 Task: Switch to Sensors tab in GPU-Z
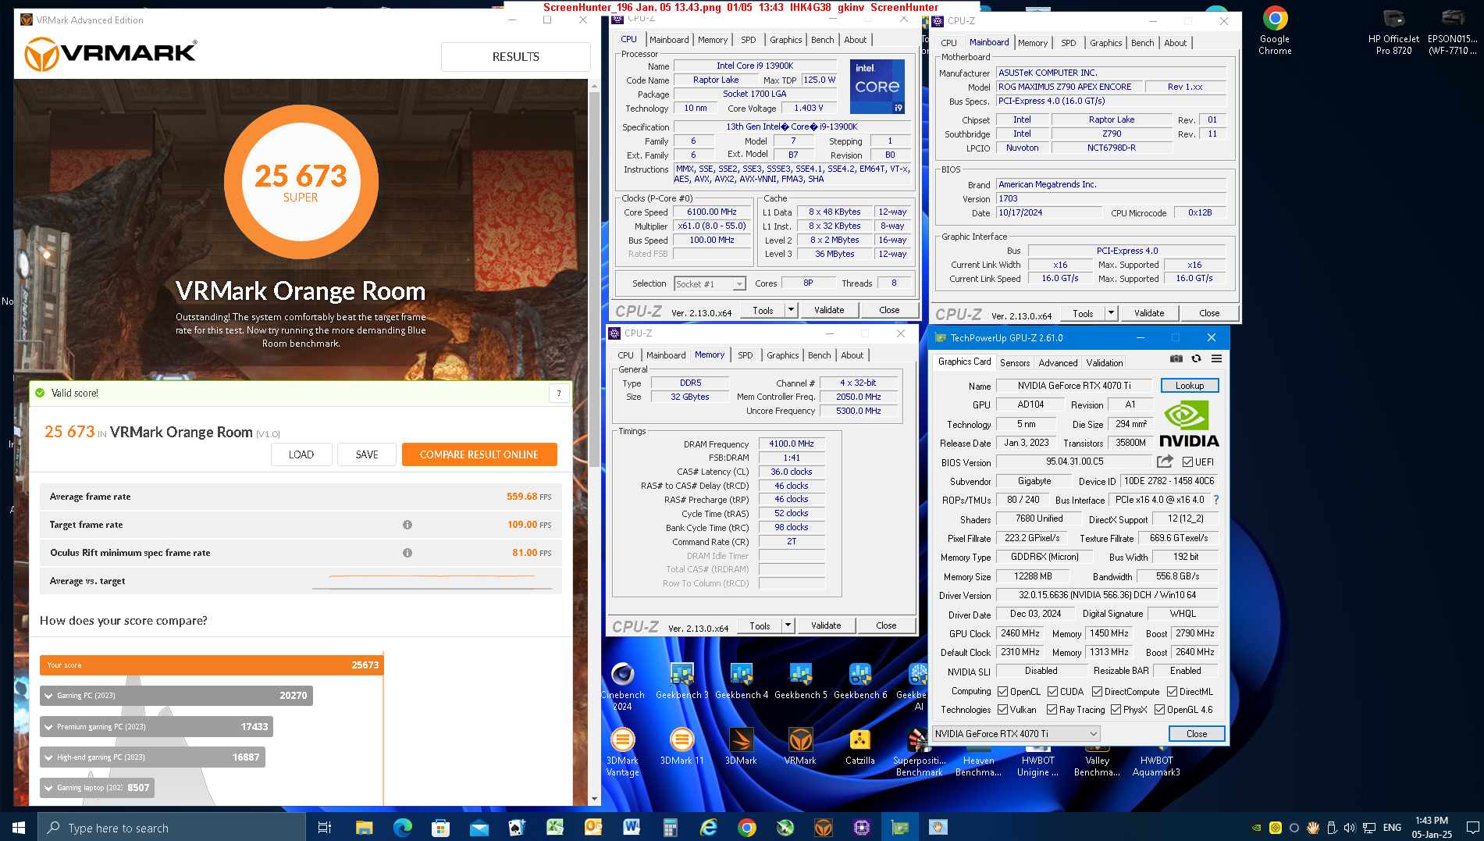1014,362
